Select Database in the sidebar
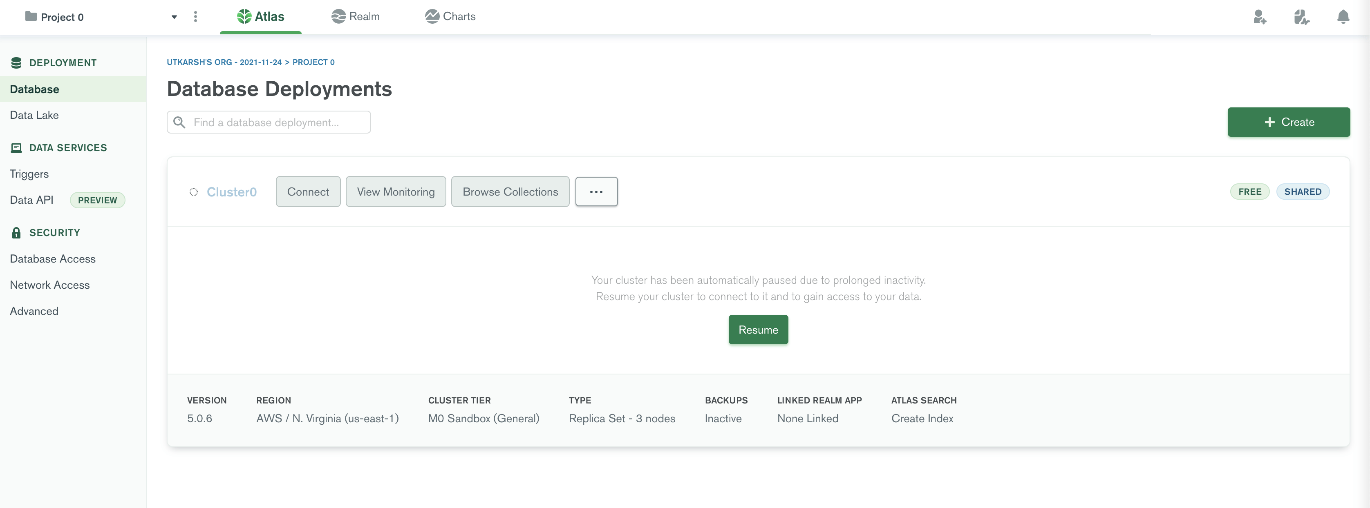The width and height of the screenshot is (1370, 508). [x=74, y=89]
